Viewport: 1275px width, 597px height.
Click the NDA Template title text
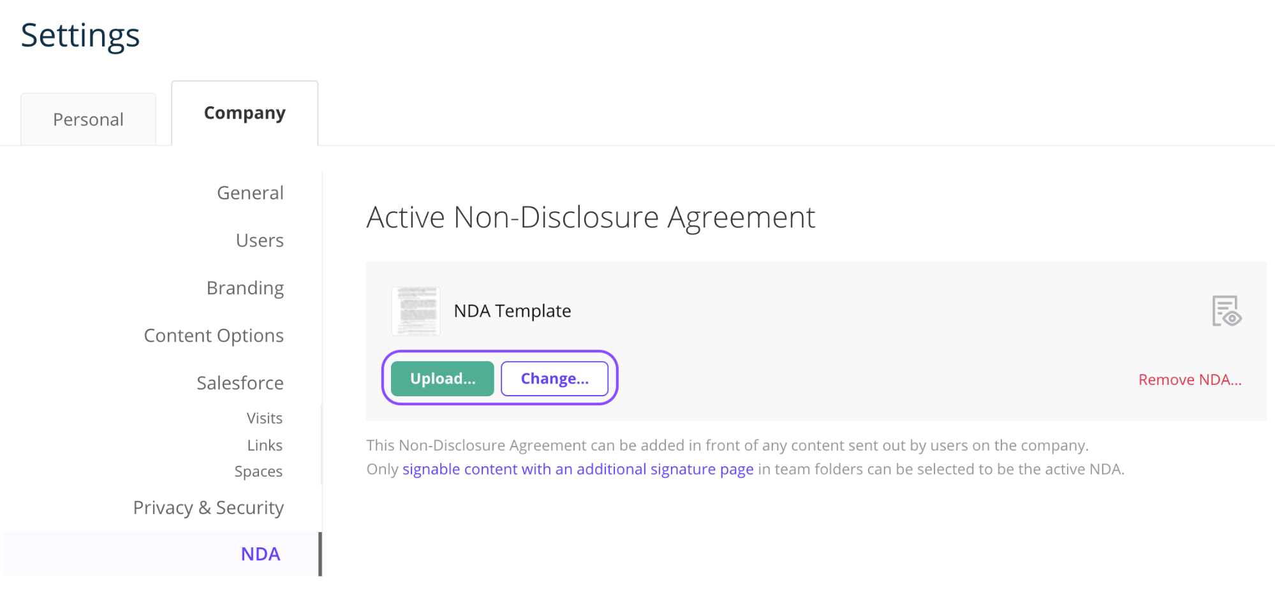(512, 311)
